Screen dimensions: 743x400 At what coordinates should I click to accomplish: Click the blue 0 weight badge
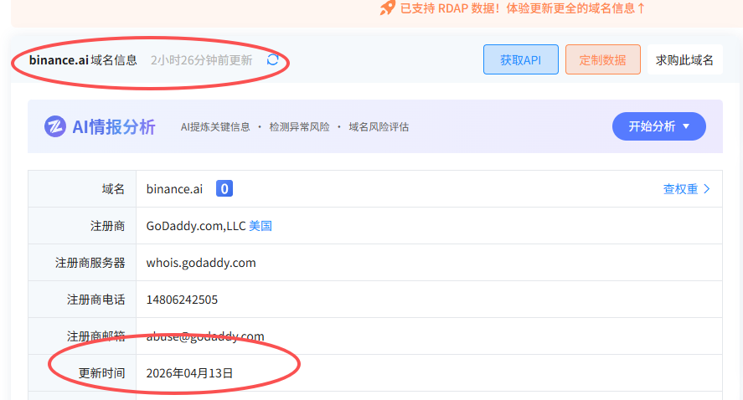(x=224, y=188)
